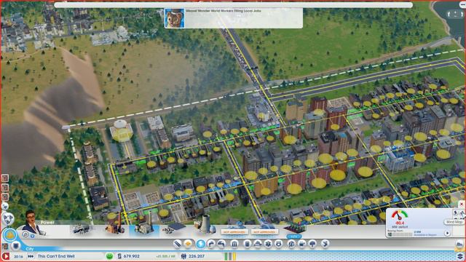Viewport: 466px width, 262px height.
Task: Open the budget via the money amount
Action: click(x=131, y=256)
